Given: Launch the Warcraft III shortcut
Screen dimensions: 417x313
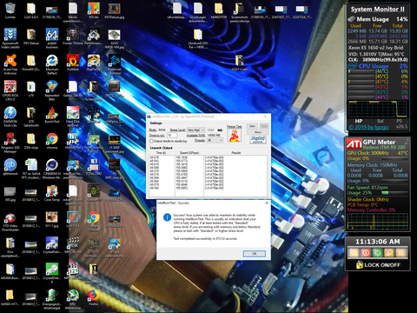Looking at the screenshot, I should pyautogui.click(x=94, y=193).
